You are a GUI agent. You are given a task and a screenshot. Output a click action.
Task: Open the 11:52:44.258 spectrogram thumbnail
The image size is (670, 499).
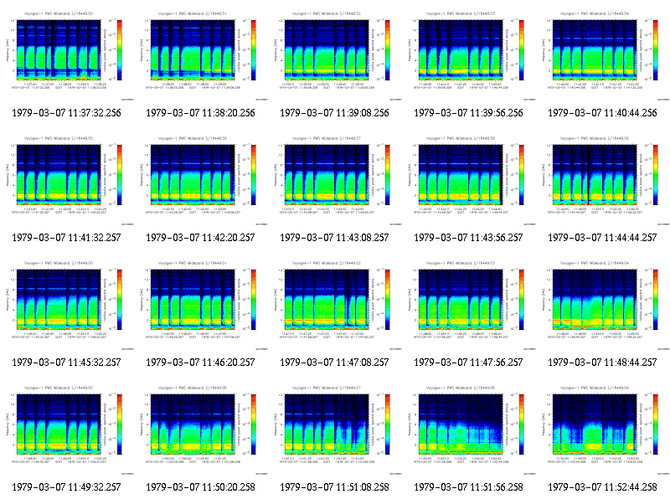[603, 430]
